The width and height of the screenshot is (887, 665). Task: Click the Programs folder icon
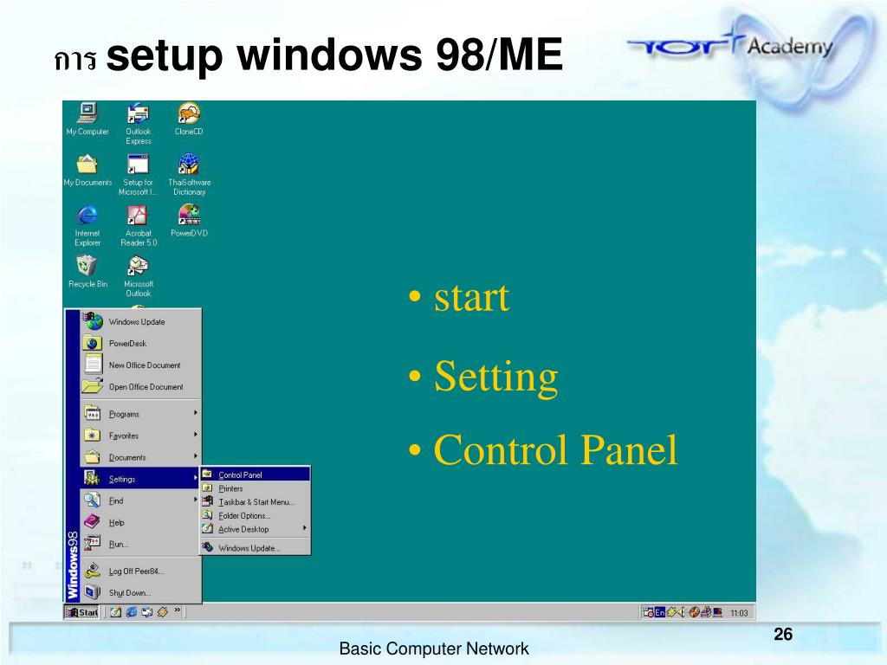(92, 414)
